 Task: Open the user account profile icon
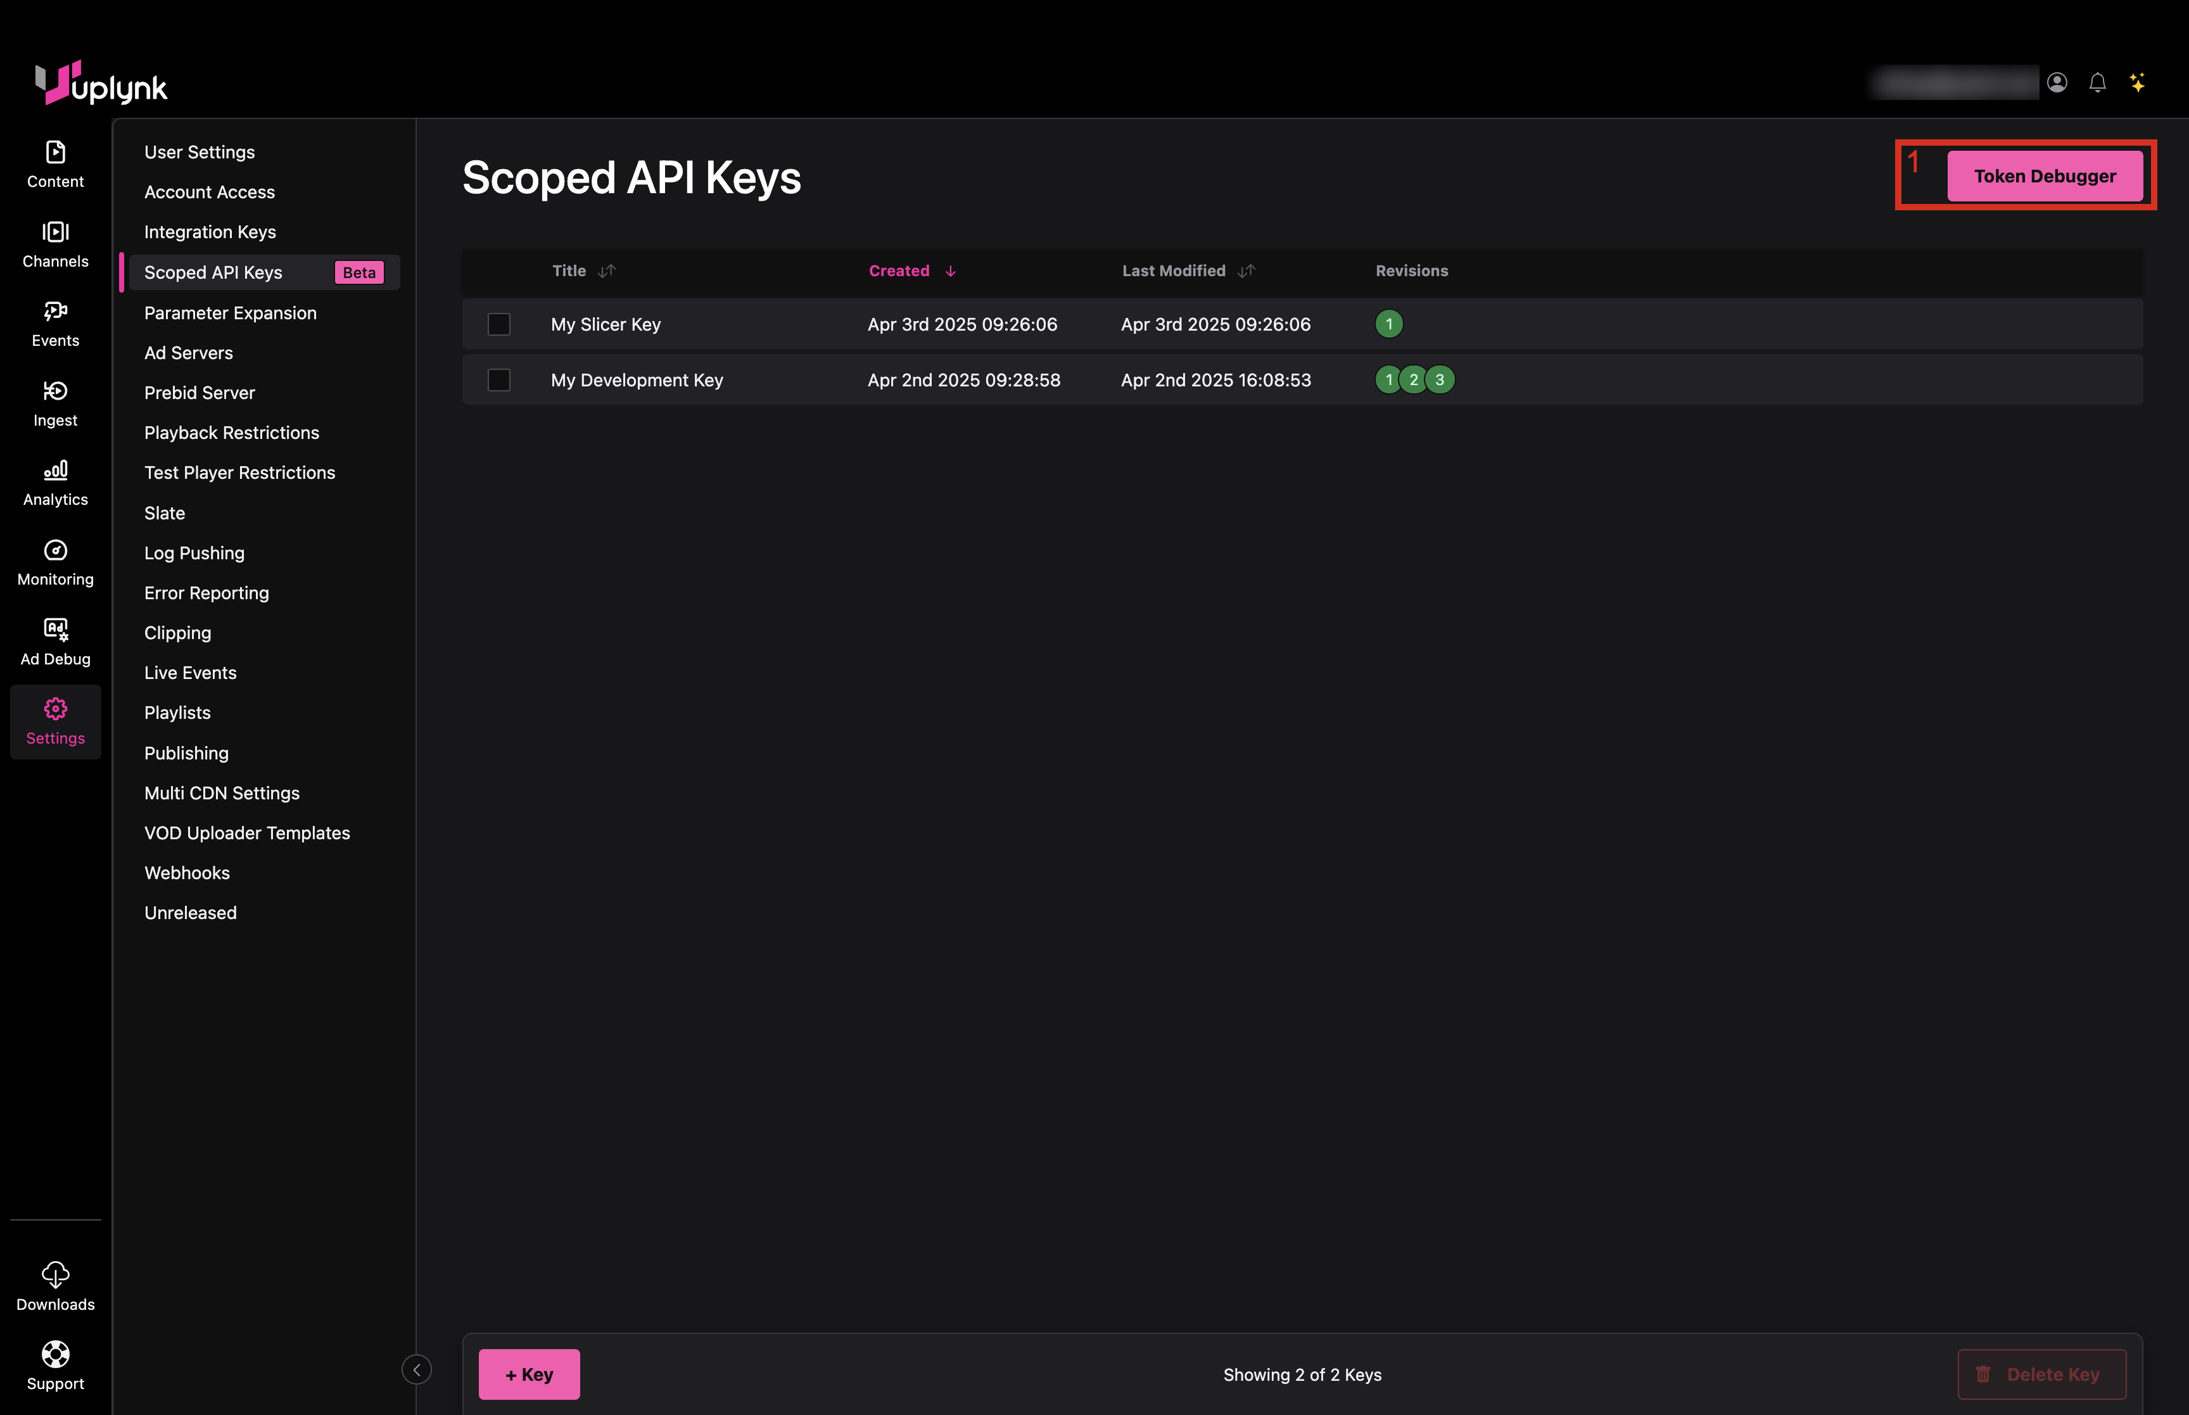pos(2057,83)
